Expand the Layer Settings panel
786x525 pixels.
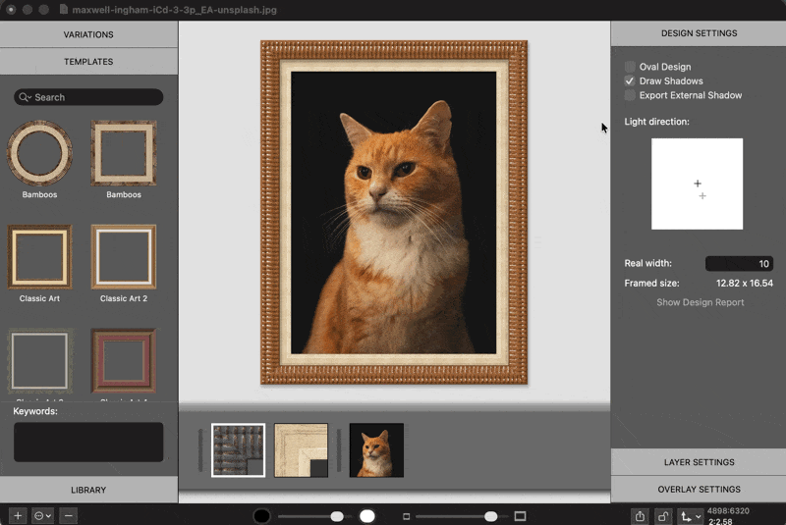[x=699, y=462]
